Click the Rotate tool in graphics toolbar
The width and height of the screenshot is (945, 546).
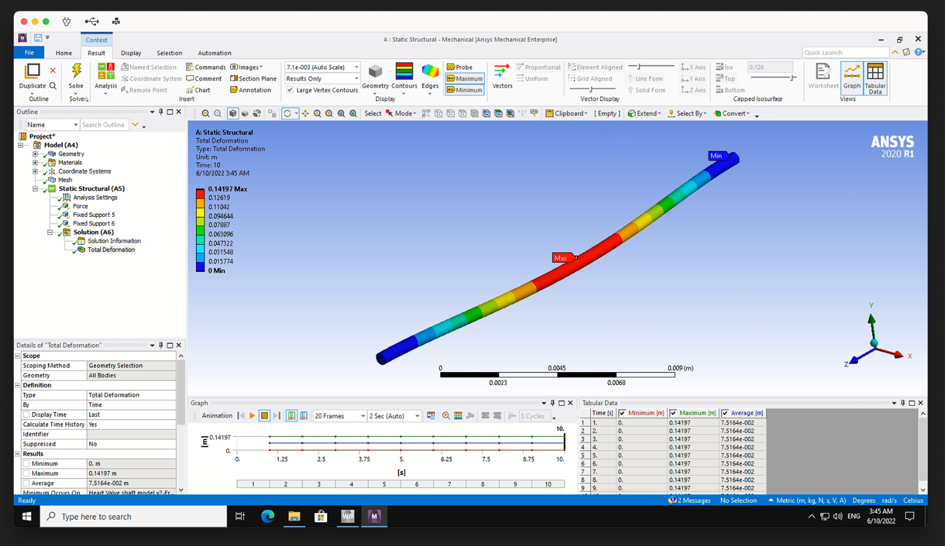(288, 113)
